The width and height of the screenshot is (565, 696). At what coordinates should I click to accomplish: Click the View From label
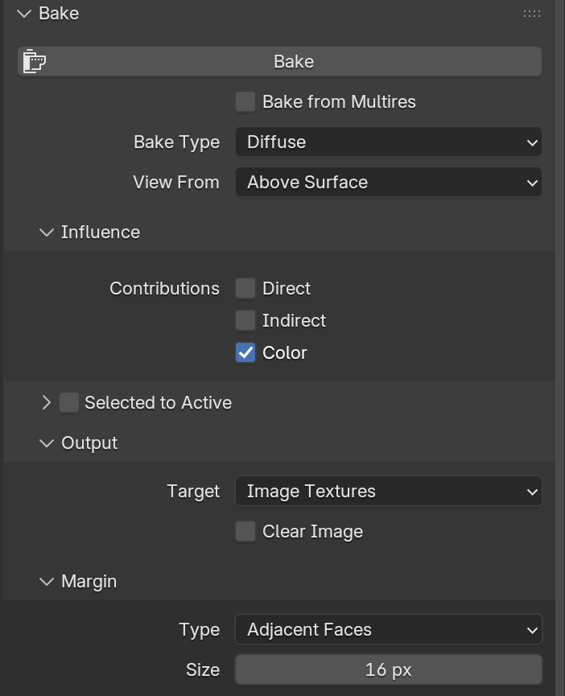coord(176,183)
